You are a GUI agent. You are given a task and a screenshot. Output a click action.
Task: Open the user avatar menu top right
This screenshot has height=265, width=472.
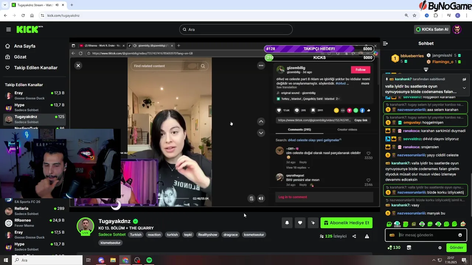457,29
